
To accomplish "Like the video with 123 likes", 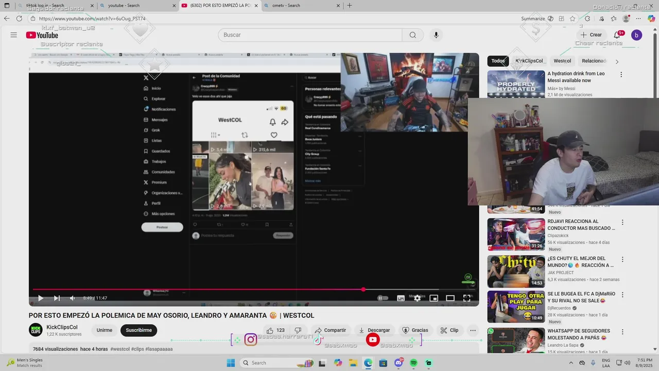I will [275, 330].
